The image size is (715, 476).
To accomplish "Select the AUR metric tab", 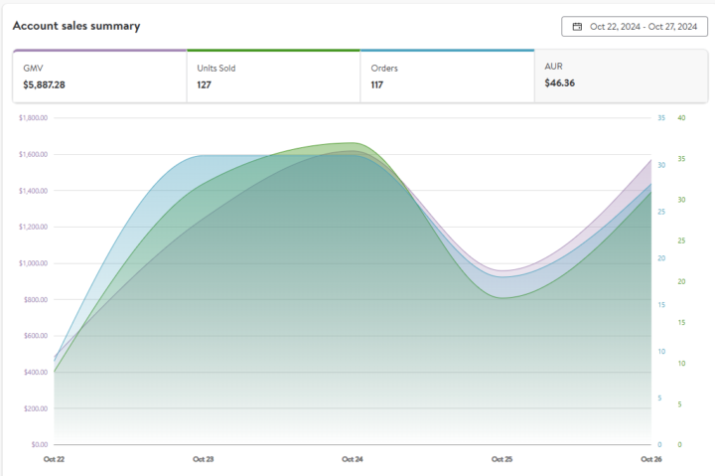I will 620,76.
